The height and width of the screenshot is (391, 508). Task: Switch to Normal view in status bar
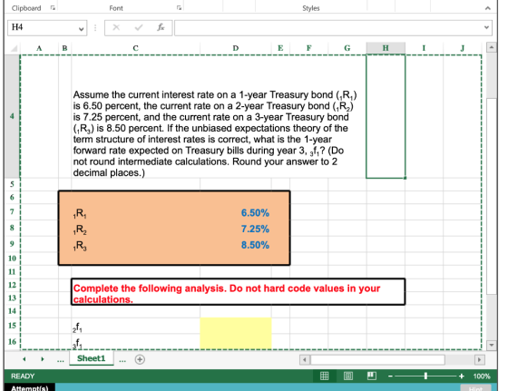click(x=325, y=376)
